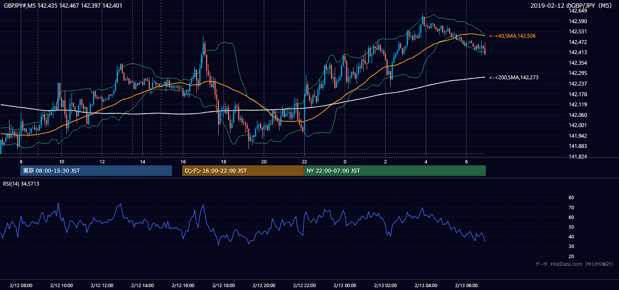Click hour tick 20 under price chart
619x290 pixels.
coord(263,161)
